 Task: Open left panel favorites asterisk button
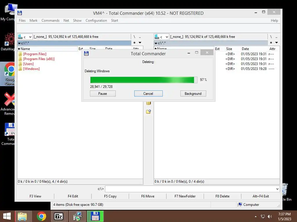(135, 43)
